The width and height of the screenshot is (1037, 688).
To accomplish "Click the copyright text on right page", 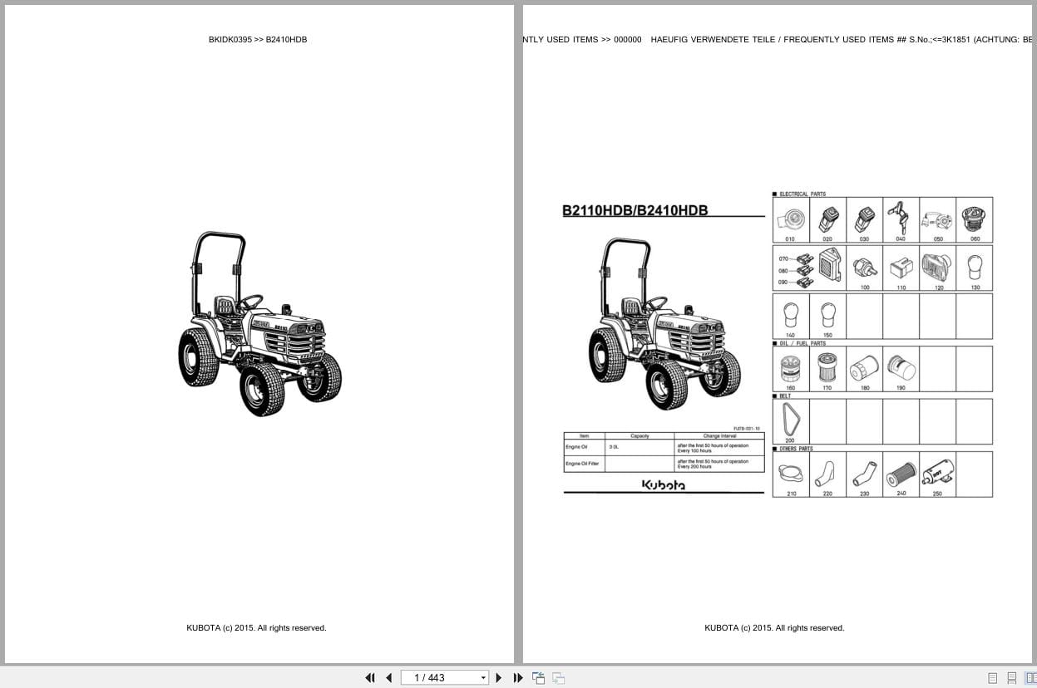I will pos(774,628).
